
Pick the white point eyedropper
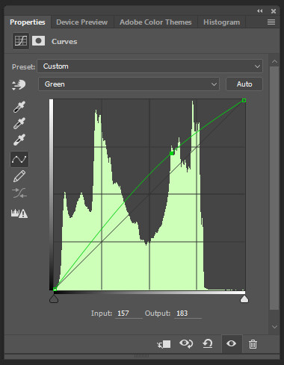(19, 140)
